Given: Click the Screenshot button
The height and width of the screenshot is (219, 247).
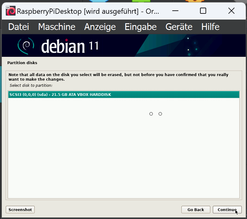Looking at the screenshot, I should pyautogui.click(x=20, y=210).
